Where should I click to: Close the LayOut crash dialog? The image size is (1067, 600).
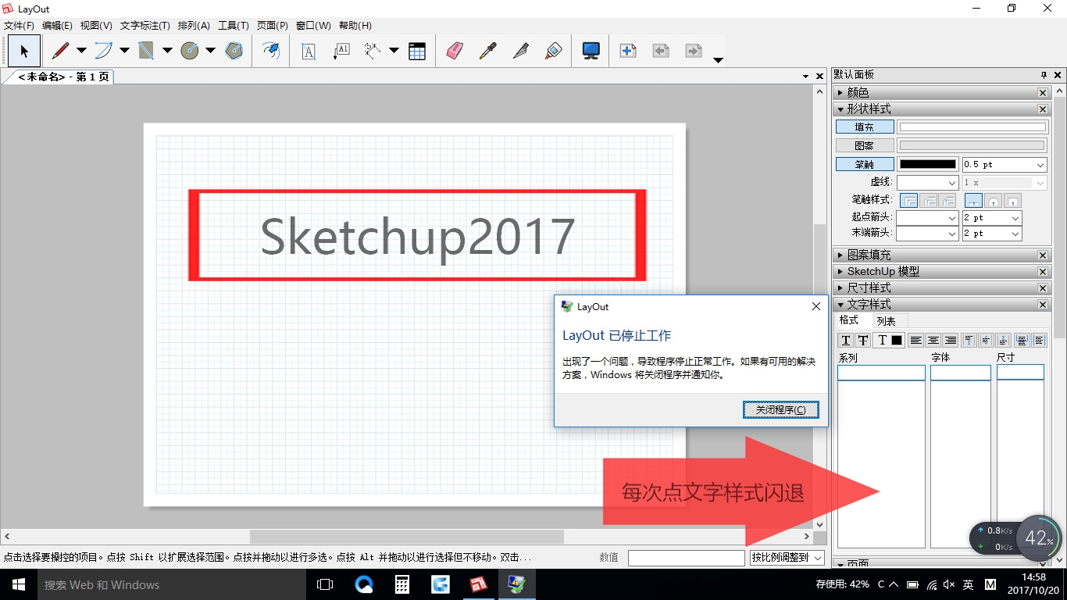pos(816,307)
